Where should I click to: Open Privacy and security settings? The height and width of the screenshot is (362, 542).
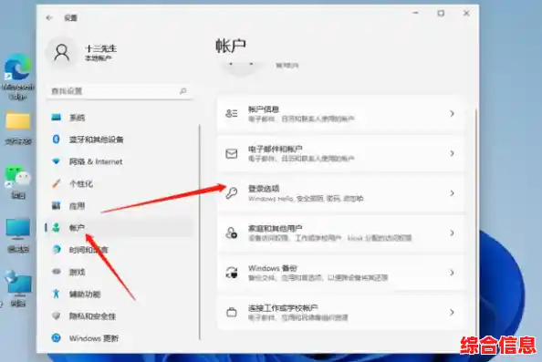pos(120,316)
